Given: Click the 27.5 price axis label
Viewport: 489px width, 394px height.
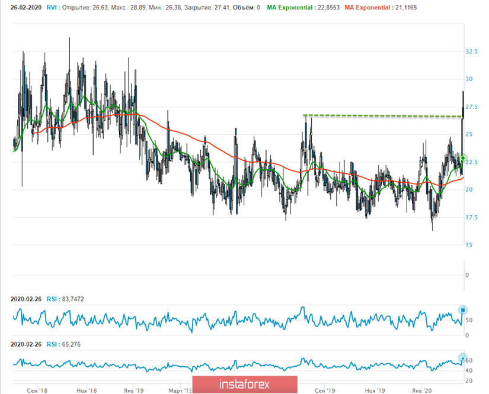Looking at the screenshot, I should point(471,106).
